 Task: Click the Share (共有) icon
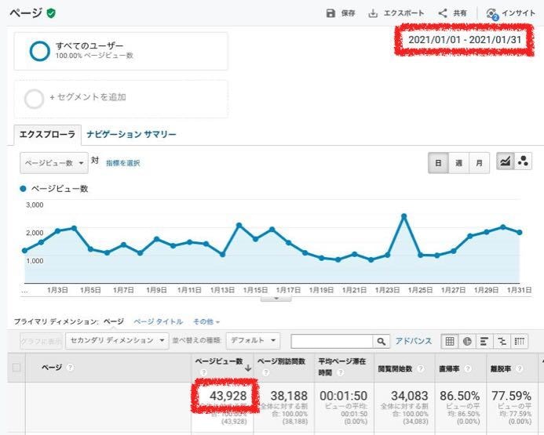click(443, 13)
